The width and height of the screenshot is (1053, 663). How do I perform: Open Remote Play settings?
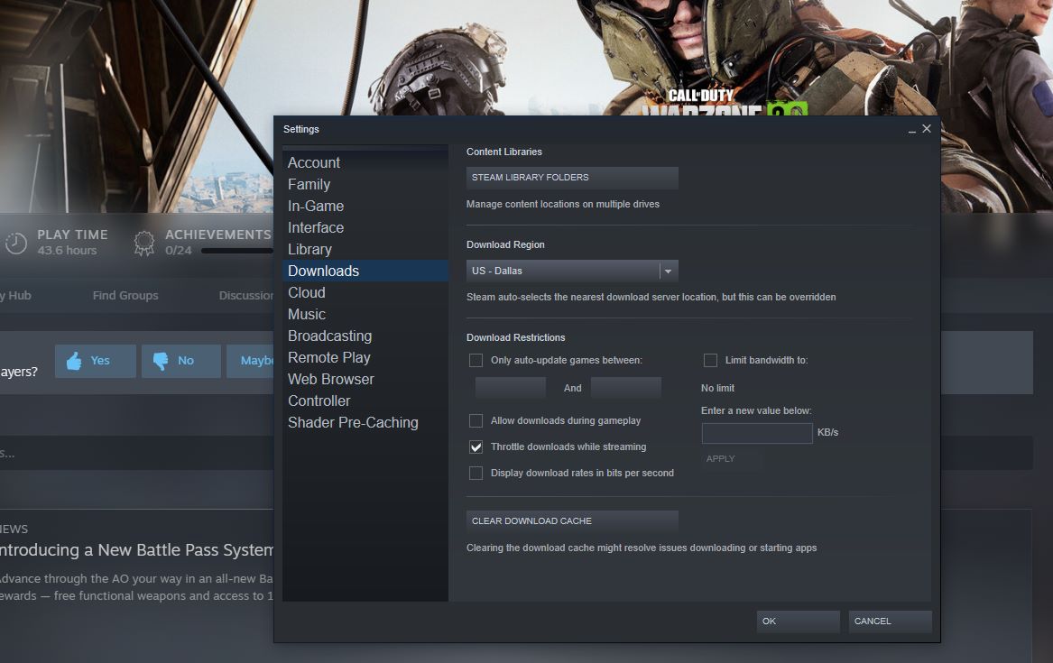tap(365, 358)
